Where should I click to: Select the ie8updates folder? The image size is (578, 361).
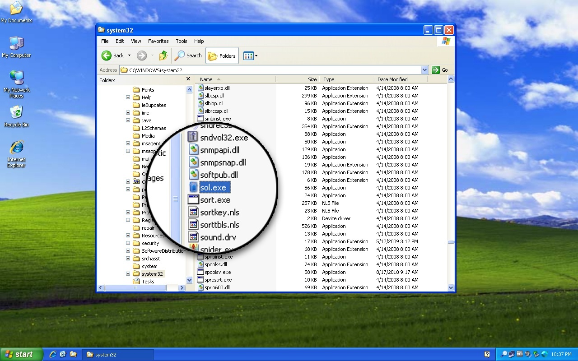click(x=149, y=105)
